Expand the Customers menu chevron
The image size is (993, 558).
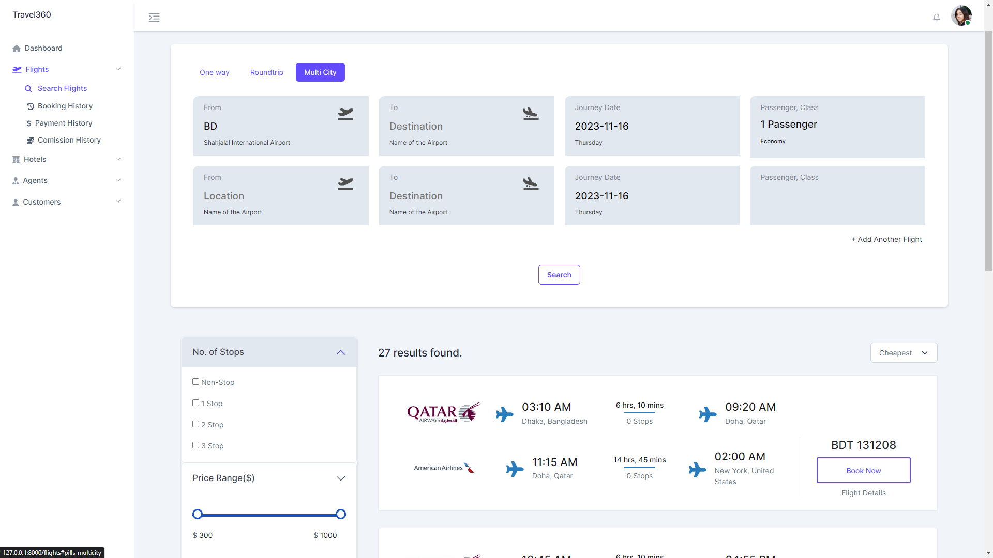118,202
